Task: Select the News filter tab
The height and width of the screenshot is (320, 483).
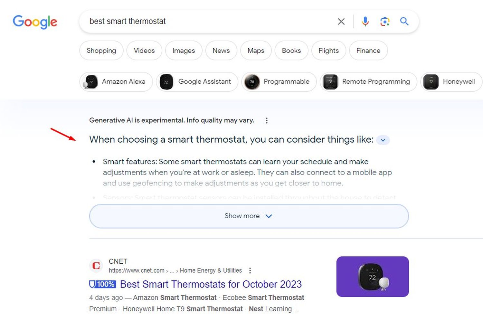Action: click(x=221, y=51)
